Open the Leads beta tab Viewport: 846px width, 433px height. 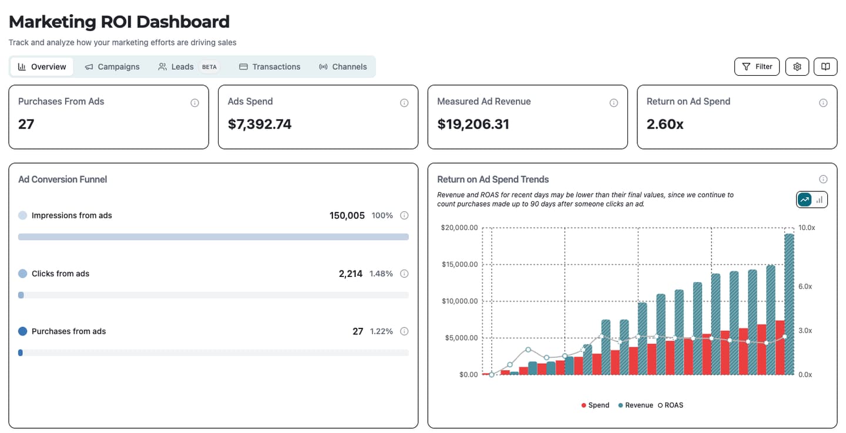188,67
